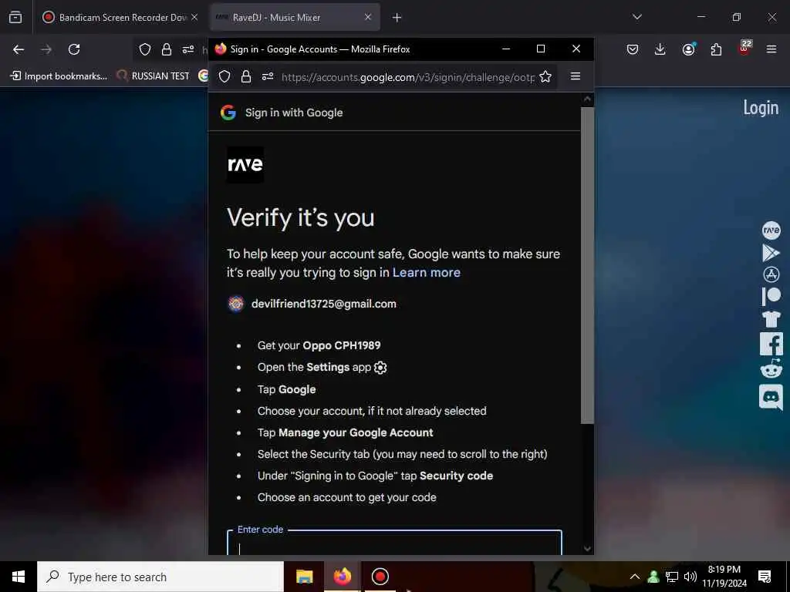Close the Bandicam Screen Recorder tab
Screen dimensions: 790x592
[x=194, y=17]
